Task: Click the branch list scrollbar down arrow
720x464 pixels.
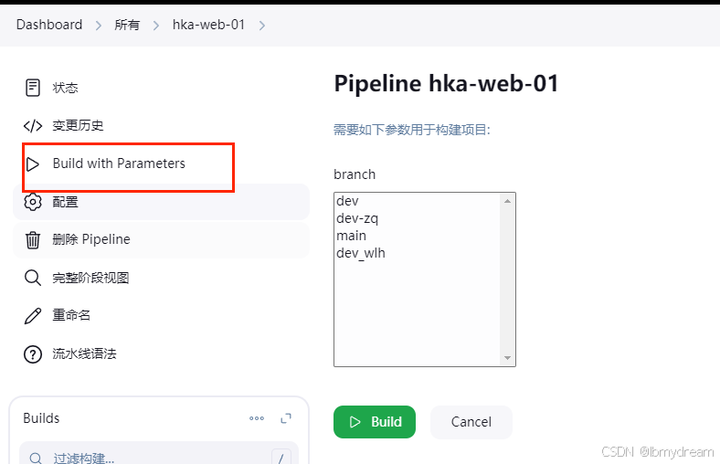Action: [507, 358]
